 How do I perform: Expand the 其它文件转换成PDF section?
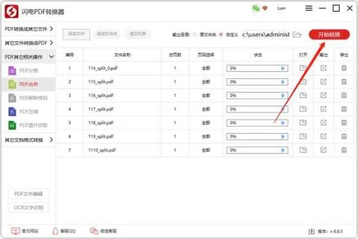[x=29, y=43]
